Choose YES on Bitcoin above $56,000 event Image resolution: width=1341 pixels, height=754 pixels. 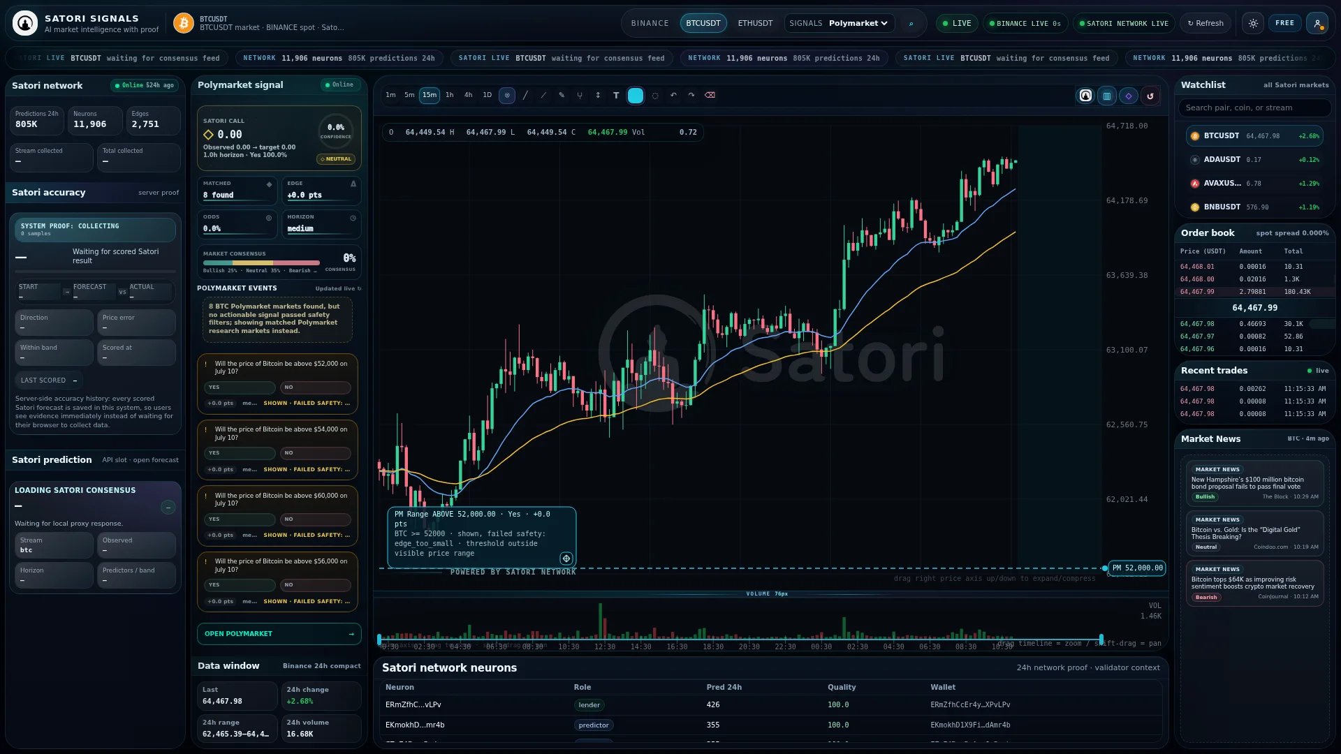coord(240,585)
